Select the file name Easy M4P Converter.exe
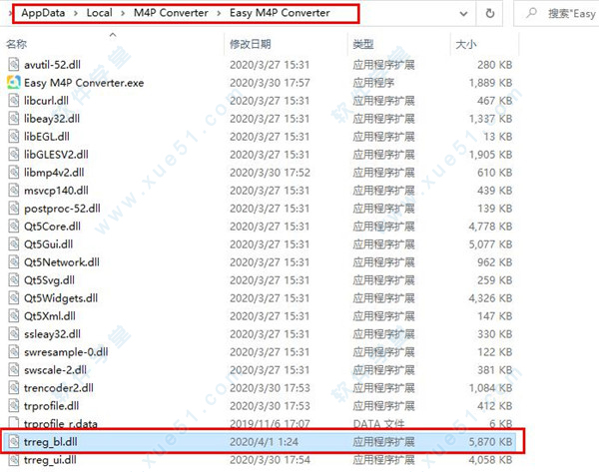Image resolution: width=599 pixels, height=472 pixels. (84, 82)
